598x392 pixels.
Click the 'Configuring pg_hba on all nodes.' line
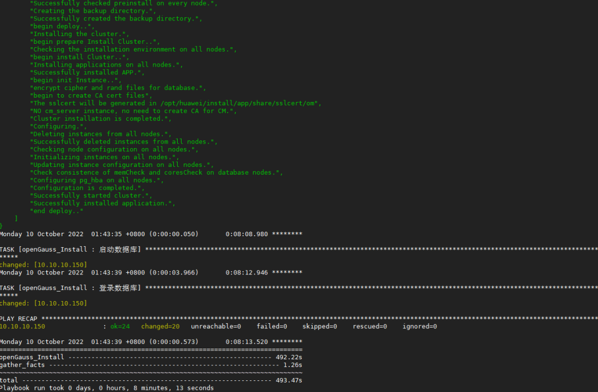97,180
